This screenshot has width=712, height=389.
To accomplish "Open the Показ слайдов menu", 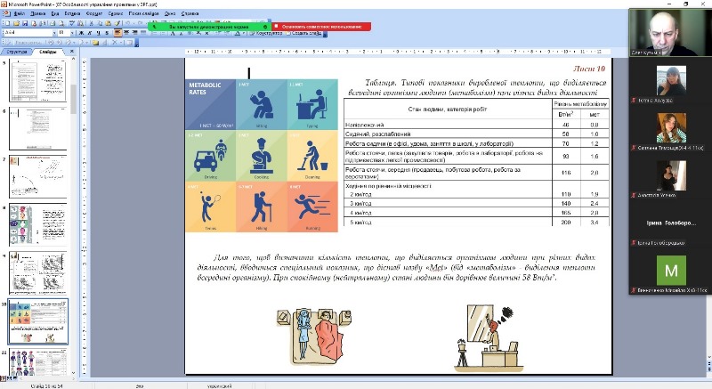I will click(143, 13).
